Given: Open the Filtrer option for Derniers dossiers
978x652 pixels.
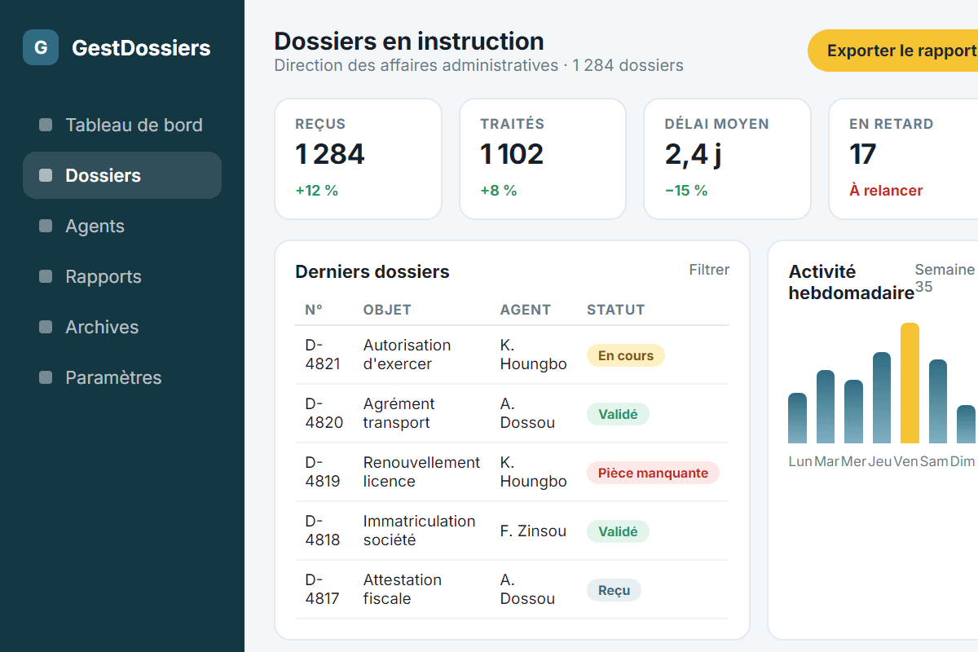Looking at the screenshot, I should pyautogui.click(x=709, y=270).
